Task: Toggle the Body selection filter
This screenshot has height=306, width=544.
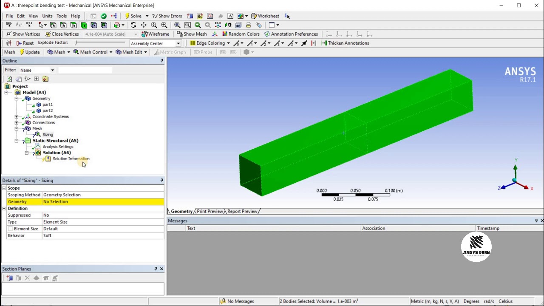Action: coord(84,25)
